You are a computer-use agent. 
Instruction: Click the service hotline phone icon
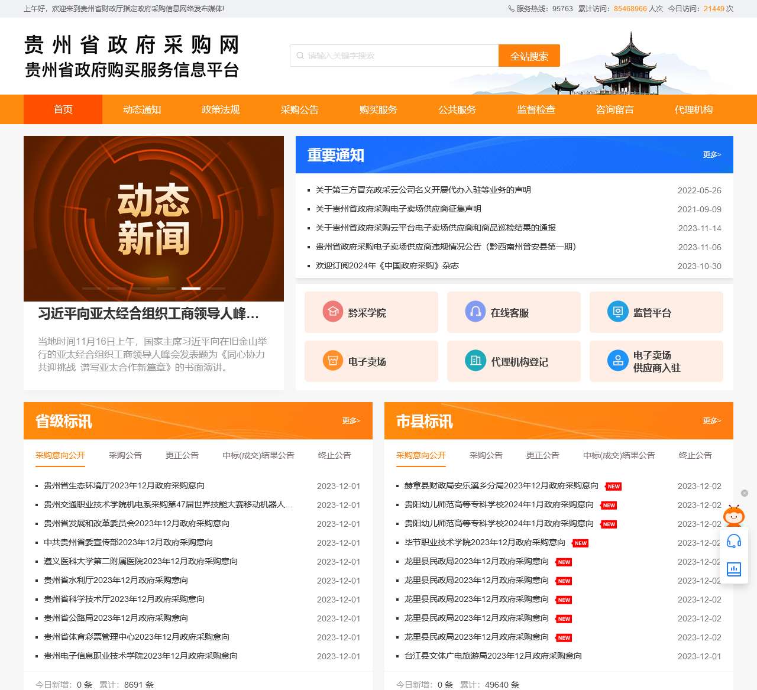[x=512, y=9]
